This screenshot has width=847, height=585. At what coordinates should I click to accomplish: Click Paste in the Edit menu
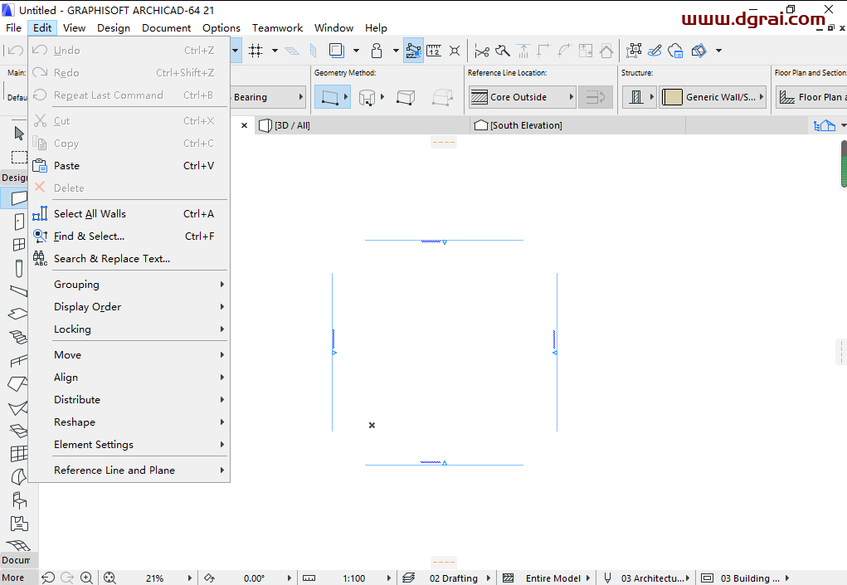(x=129, y=166)
